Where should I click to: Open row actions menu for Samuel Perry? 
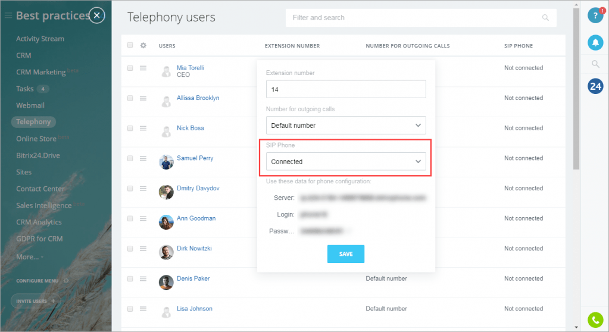pyautogui.click(x=143, y=158)
